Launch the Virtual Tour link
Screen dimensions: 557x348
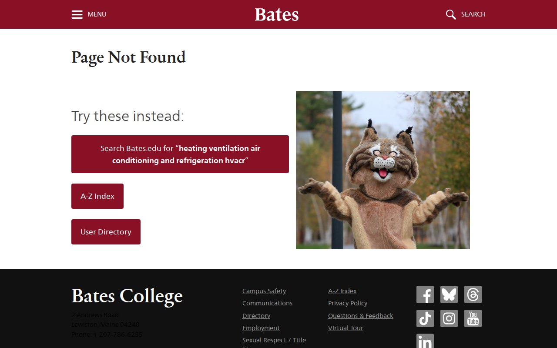(x=346, y=328)
